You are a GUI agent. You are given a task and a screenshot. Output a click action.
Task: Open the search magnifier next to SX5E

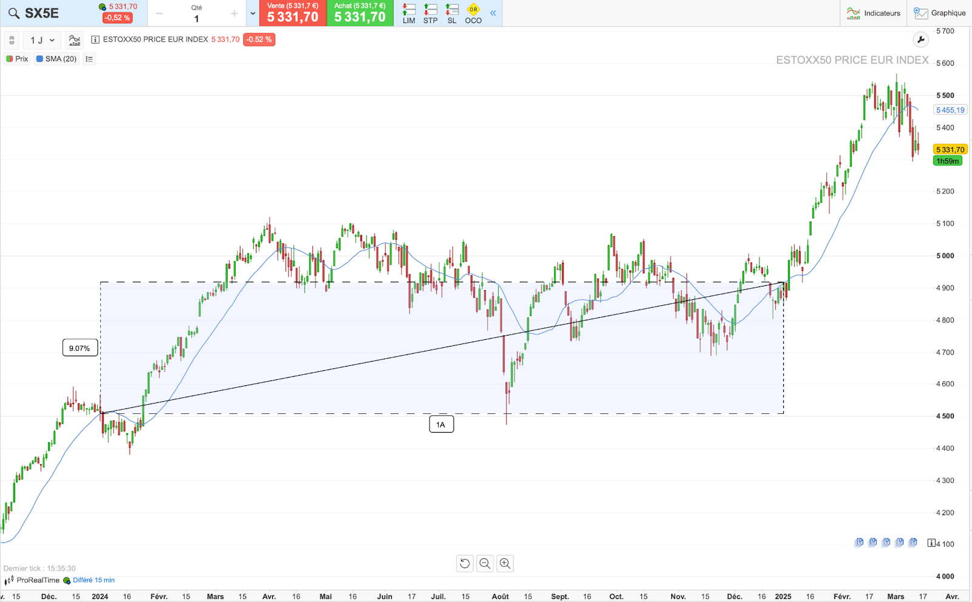tap(14, 13)
